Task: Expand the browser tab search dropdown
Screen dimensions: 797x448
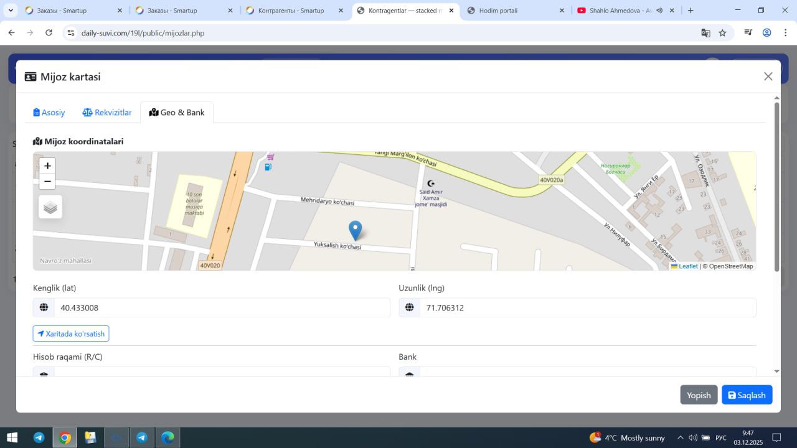Action: point(11,11)
